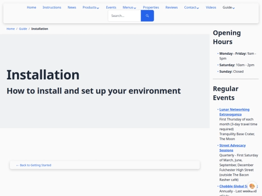Click the Installation page heading

coord(43,75)
